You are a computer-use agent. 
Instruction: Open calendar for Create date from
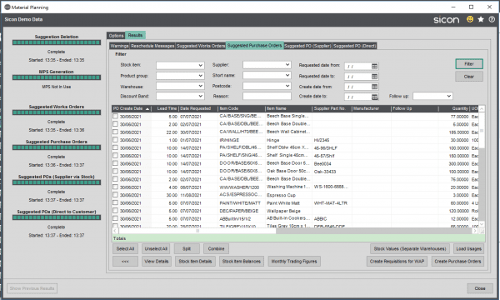click(x=375, y=87)
